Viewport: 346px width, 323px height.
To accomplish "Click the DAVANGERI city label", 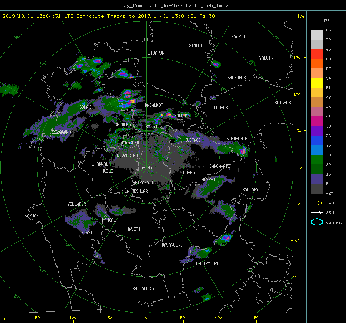I will [172, 245].
